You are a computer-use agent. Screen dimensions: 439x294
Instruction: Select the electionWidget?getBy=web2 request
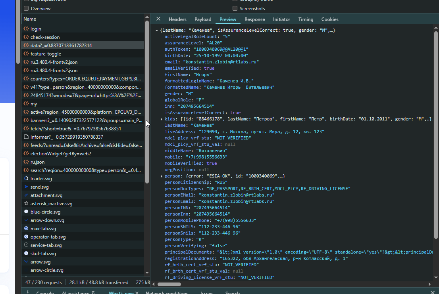(x=83, y=154)
